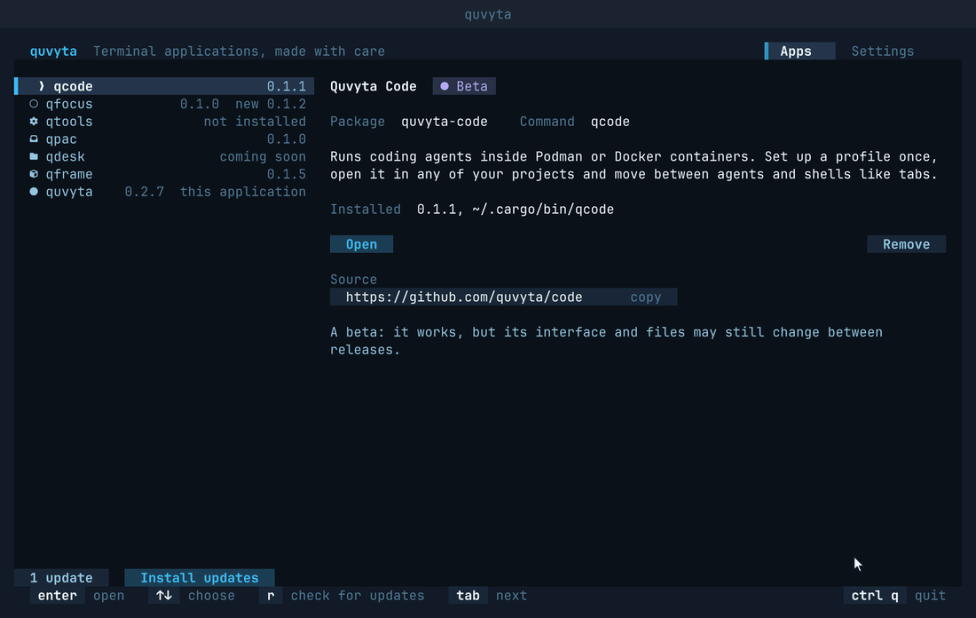Select the qfocus app row
Image resolution: width=976 pixels, height=618 pixels.
[x=164, y=104]
